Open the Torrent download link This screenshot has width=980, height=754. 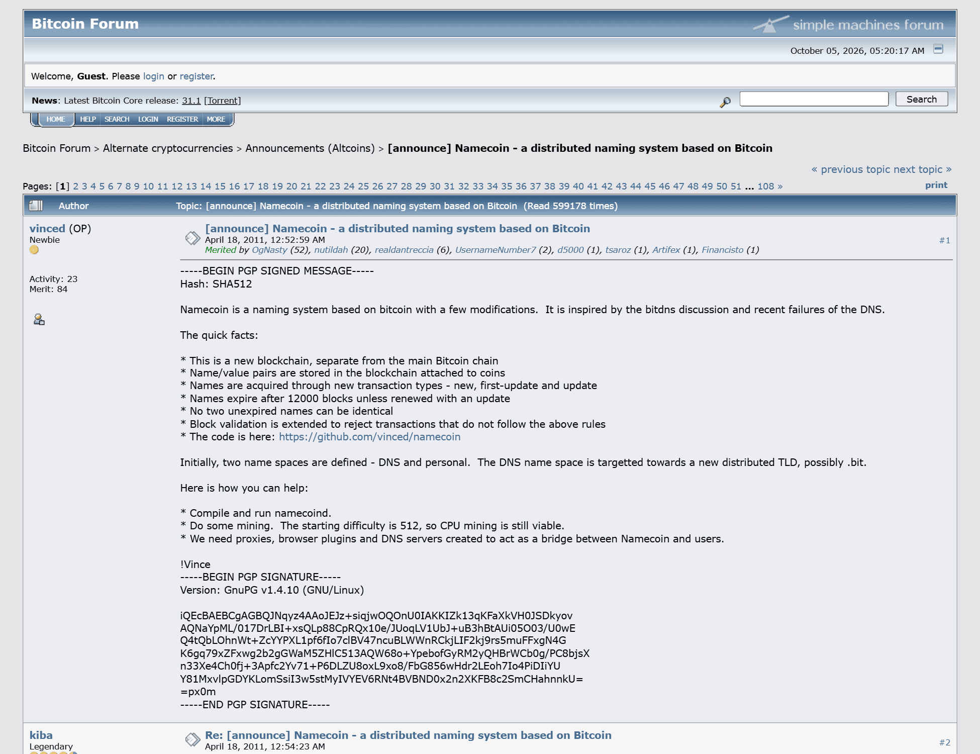223,101
